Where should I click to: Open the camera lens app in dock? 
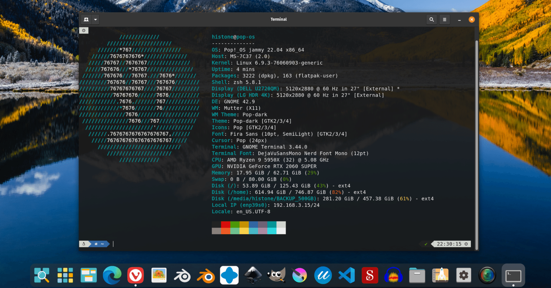[487, 275]
